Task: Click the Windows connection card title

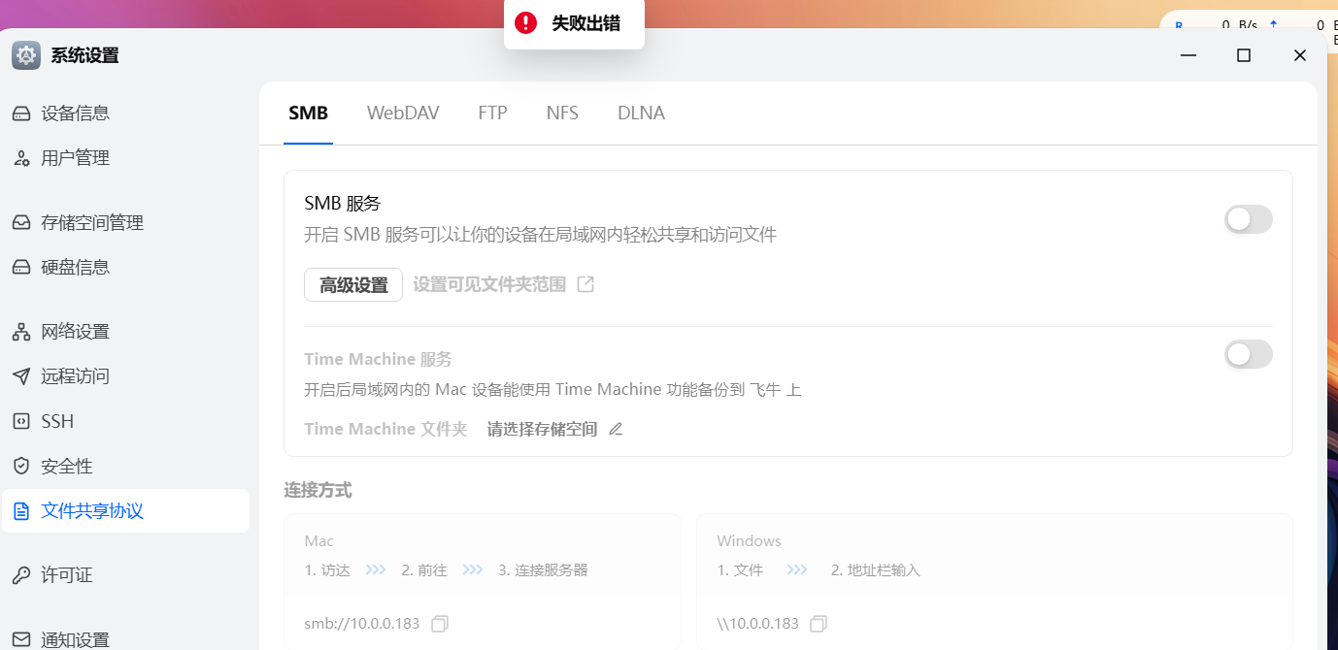Action: click(x=750, y=541)
